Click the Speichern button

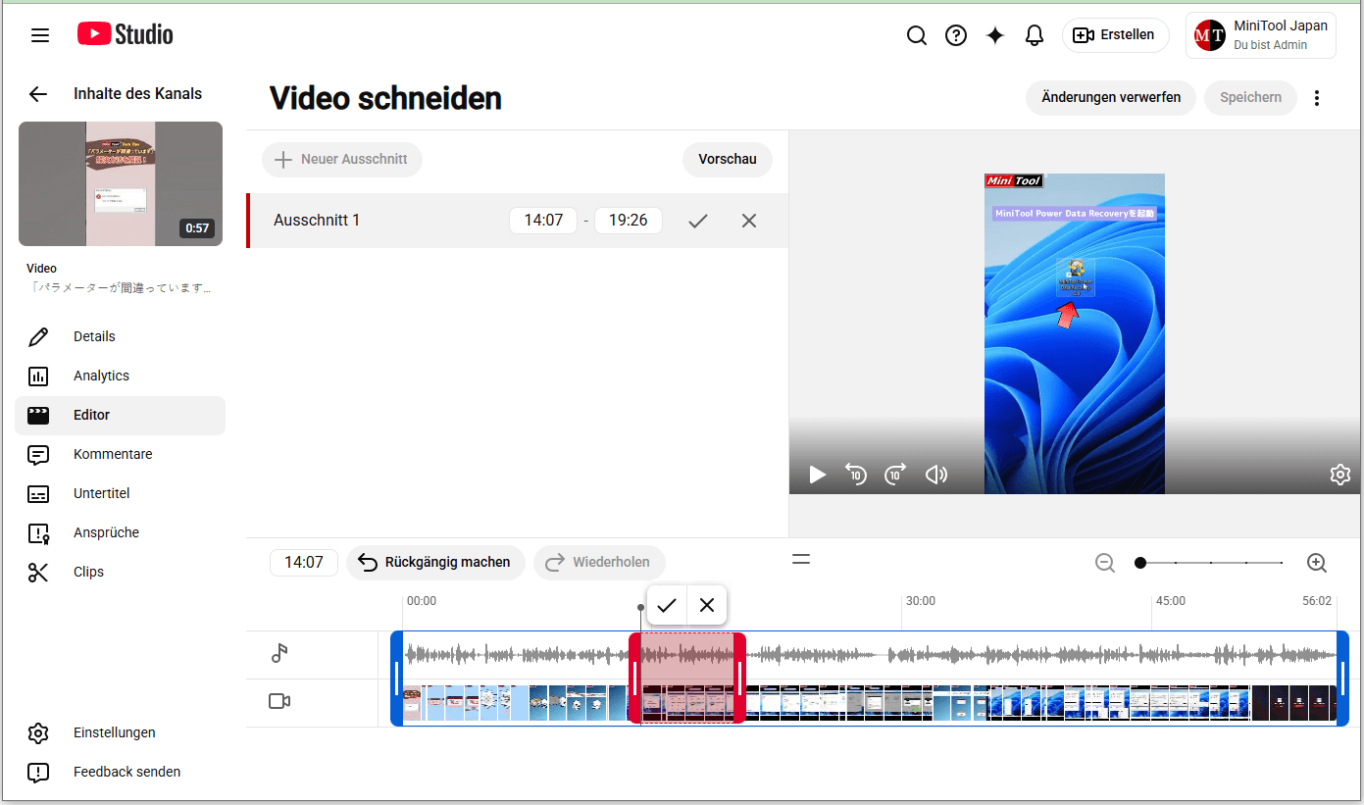(x=1250, y=97)
